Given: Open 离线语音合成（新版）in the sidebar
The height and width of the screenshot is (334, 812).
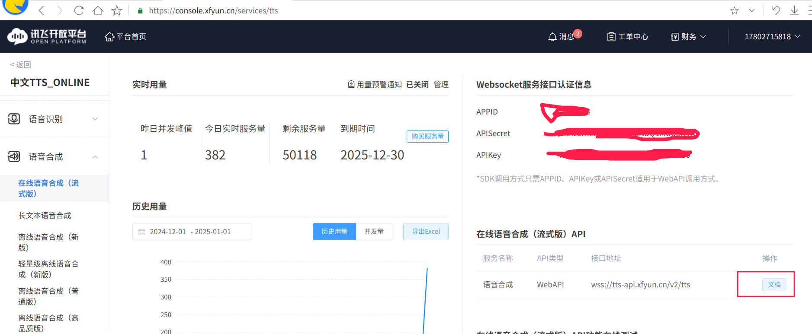Looking at the screenshot, I should (x=48, y=242).
